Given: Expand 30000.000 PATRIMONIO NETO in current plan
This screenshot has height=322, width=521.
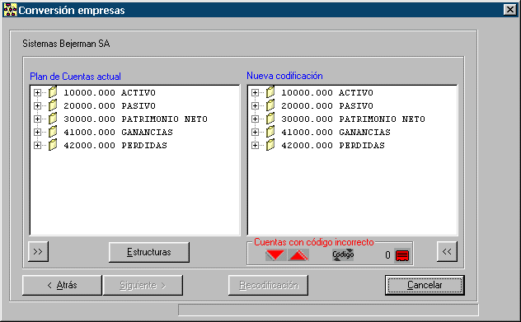Looking at the screenshot, I should click(x=38, y=119).
